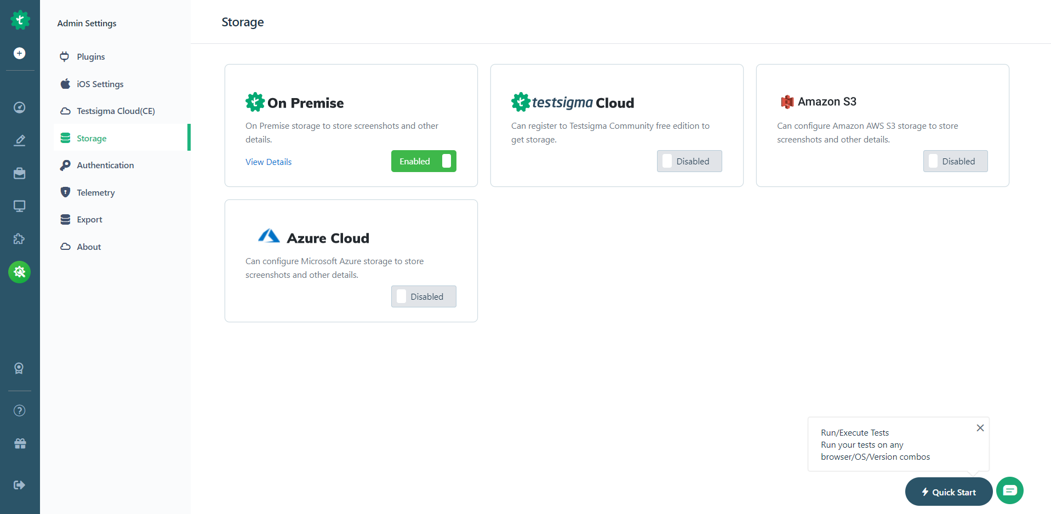Viewport: 1051px width, 514px height.
Task: Click the Storage database icon
Action: 65,138
